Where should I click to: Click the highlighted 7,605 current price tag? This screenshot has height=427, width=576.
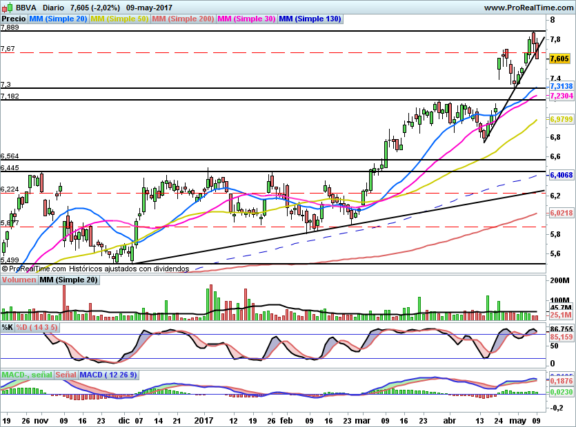559,59
